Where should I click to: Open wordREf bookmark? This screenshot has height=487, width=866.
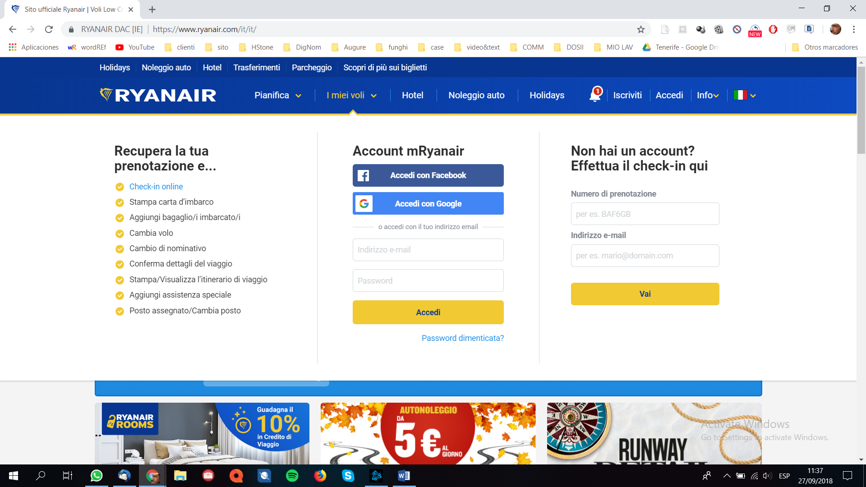[87, 47]
